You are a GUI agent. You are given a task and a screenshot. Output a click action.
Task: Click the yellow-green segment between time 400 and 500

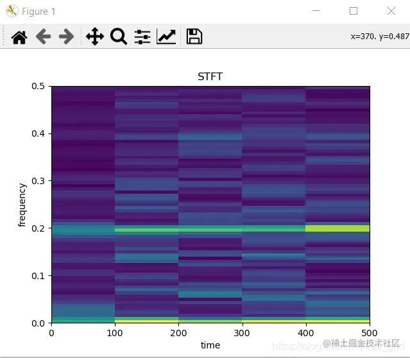pyautogui.click(x=337, y=228)
